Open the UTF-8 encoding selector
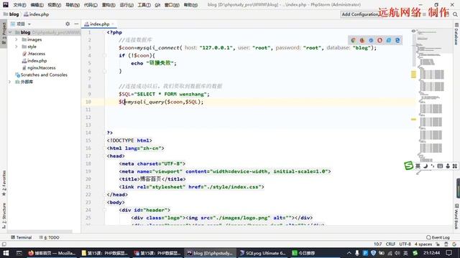The width and height of the screenshot is (460, 258). (405, 244)
